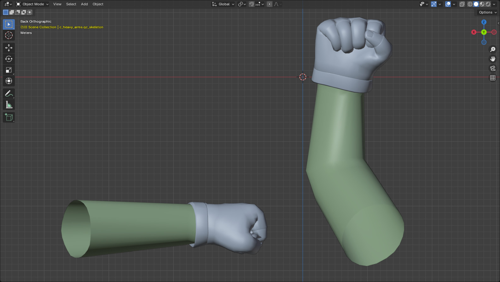Toggle snapping magnet on
The image size is (500, 282).
coord(252,4)
